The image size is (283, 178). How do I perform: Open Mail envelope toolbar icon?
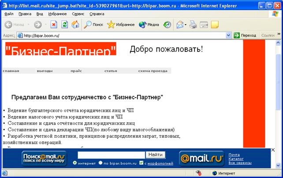click(180, 25)
